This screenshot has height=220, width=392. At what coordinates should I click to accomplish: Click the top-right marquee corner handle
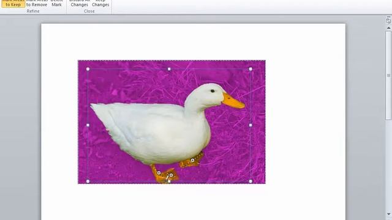coord(251,69)
